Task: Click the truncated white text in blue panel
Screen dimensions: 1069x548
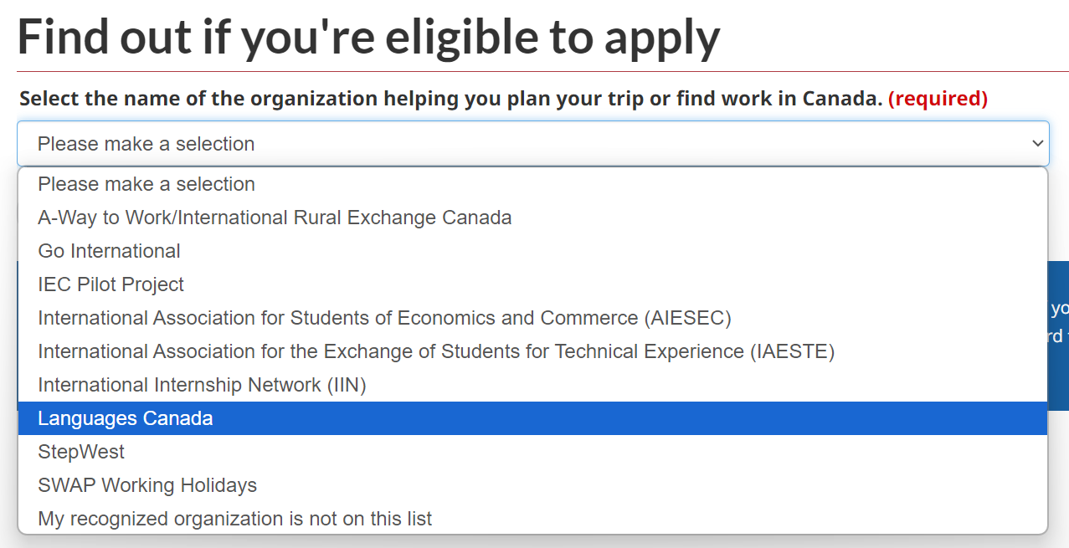Action: (x=1060, y=322)
